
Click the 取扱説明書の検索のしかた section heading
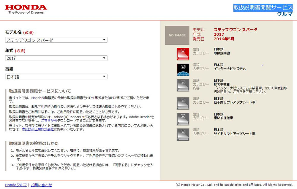point(34,143)
